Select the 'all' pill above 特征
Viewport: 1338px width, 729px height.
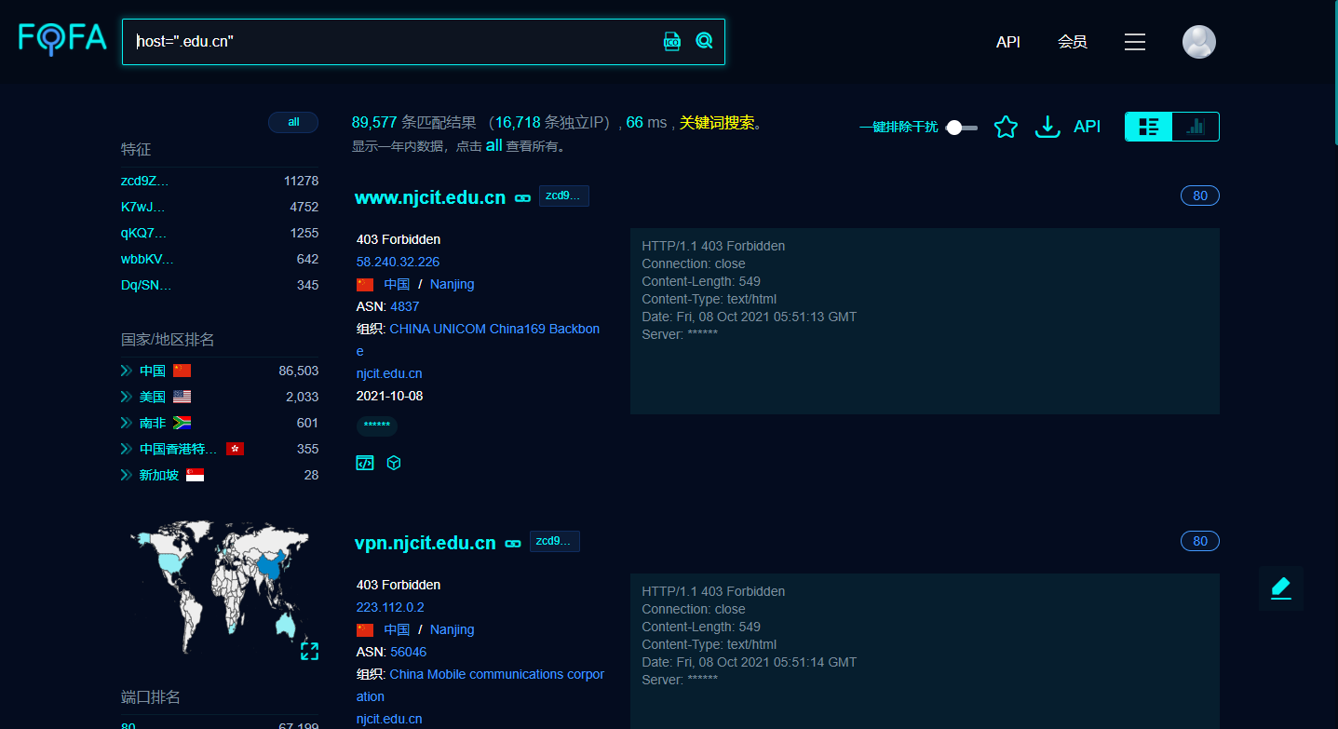(293, 122)
